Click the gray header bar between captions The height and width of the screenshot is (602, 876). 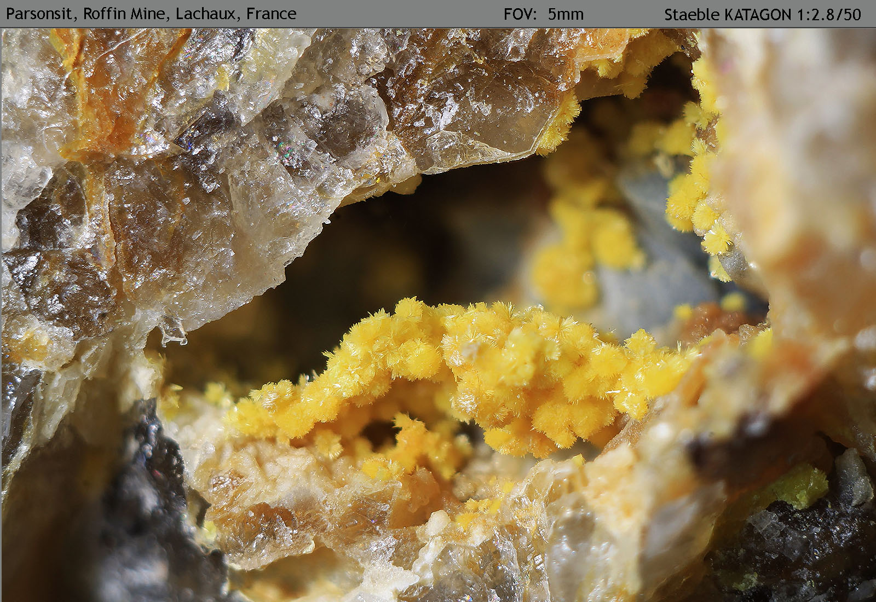[400, 14]
